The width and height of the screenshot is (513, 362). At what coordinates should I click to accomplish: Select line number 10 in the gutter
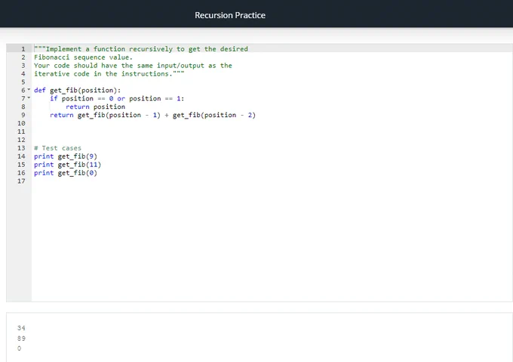pos(21,123)
